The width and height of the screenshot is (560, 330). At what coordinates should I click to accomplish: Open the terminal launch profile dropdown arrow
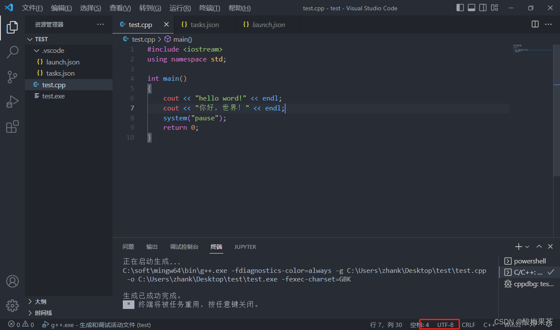pos(527,247)
